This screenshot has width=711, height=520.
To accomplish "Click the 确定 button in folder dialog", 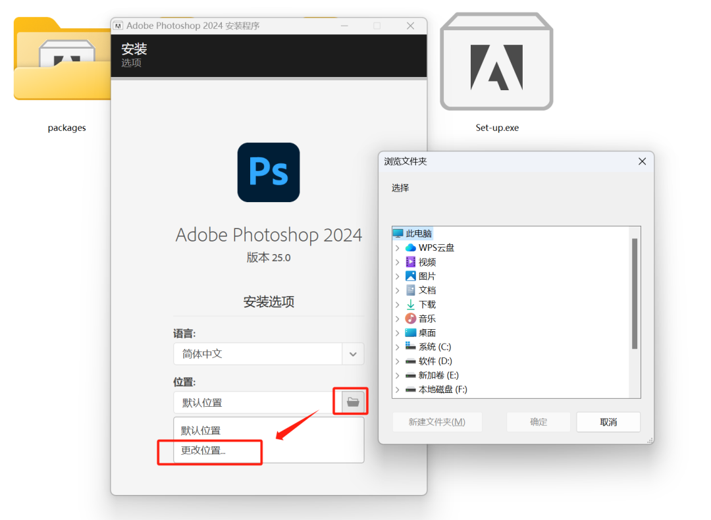I will click(539, 422).
